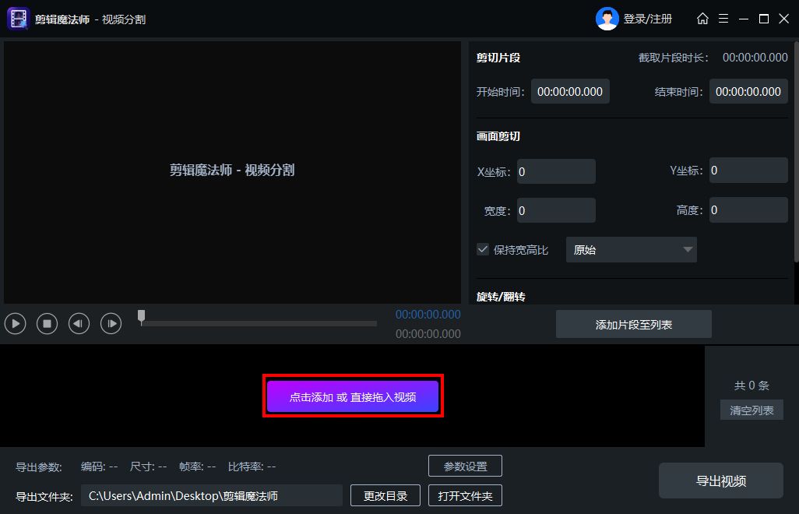
Task: Click 更改目录 to change folder
Action: click(385, 495)
